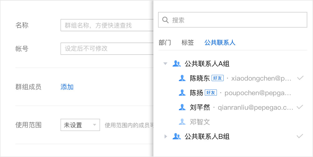This screenshot has height=157, width=313.
Task: Deselect the checkmark next to 刘芊然
Action: pos(299,107)
